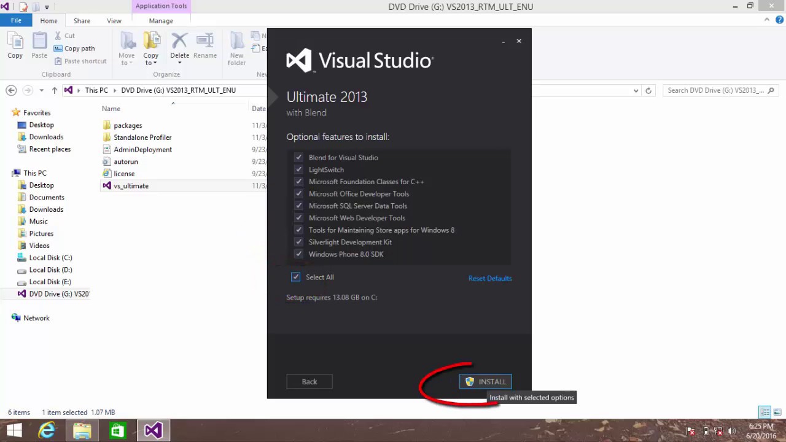Collapse the Favorites tree section
Viewport: 786px width, 442px height.
click(6, 112)
